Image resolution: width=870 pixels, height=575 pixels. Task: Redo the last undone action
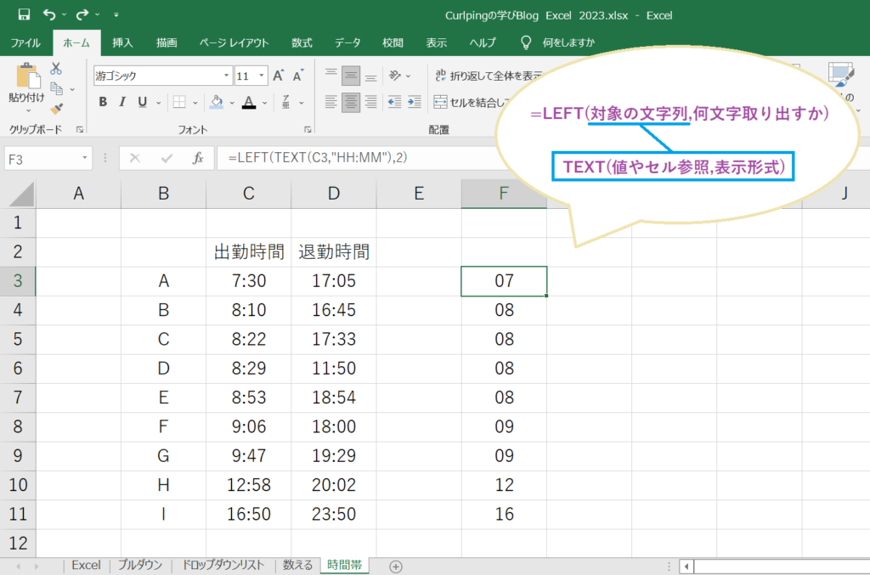click(x=82, y=14)
